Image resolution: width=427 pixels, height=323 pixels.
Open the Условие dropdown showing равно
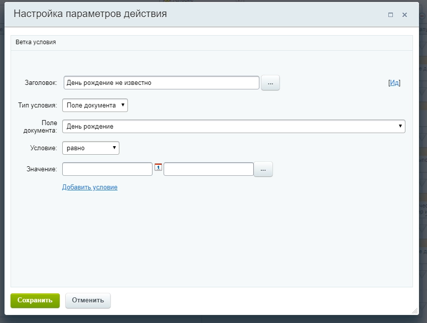pyautogui.click(x=91, y=148)
